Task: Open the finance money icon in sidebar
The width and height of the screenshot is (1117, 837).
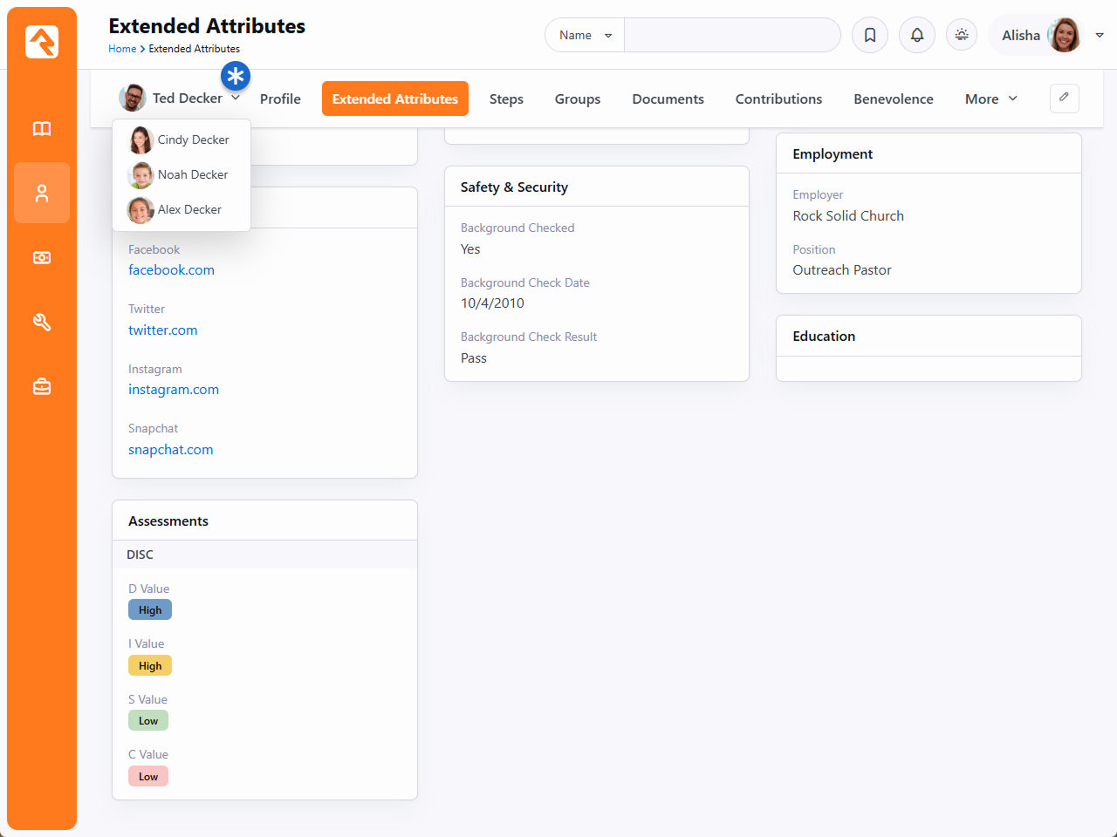Action: click(42, 258)
